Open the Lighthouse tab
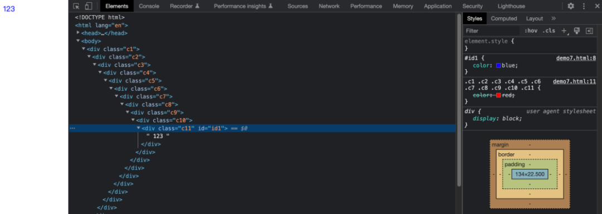 click(x=511, y=6)
